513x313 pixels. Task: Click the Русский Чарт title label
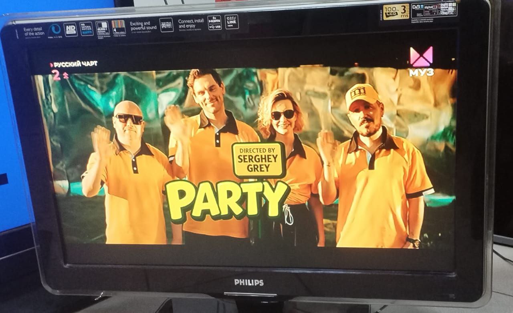pos(75,64)
